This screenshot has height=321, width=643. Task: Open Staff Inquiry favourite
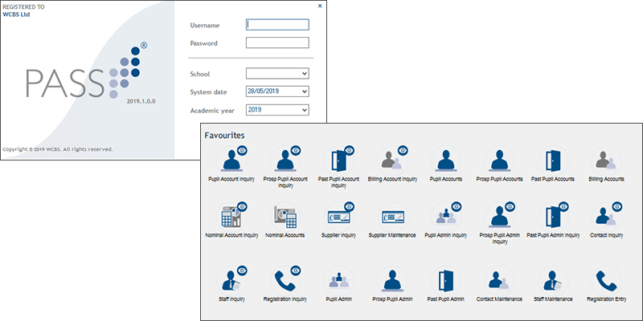[231, 281]
